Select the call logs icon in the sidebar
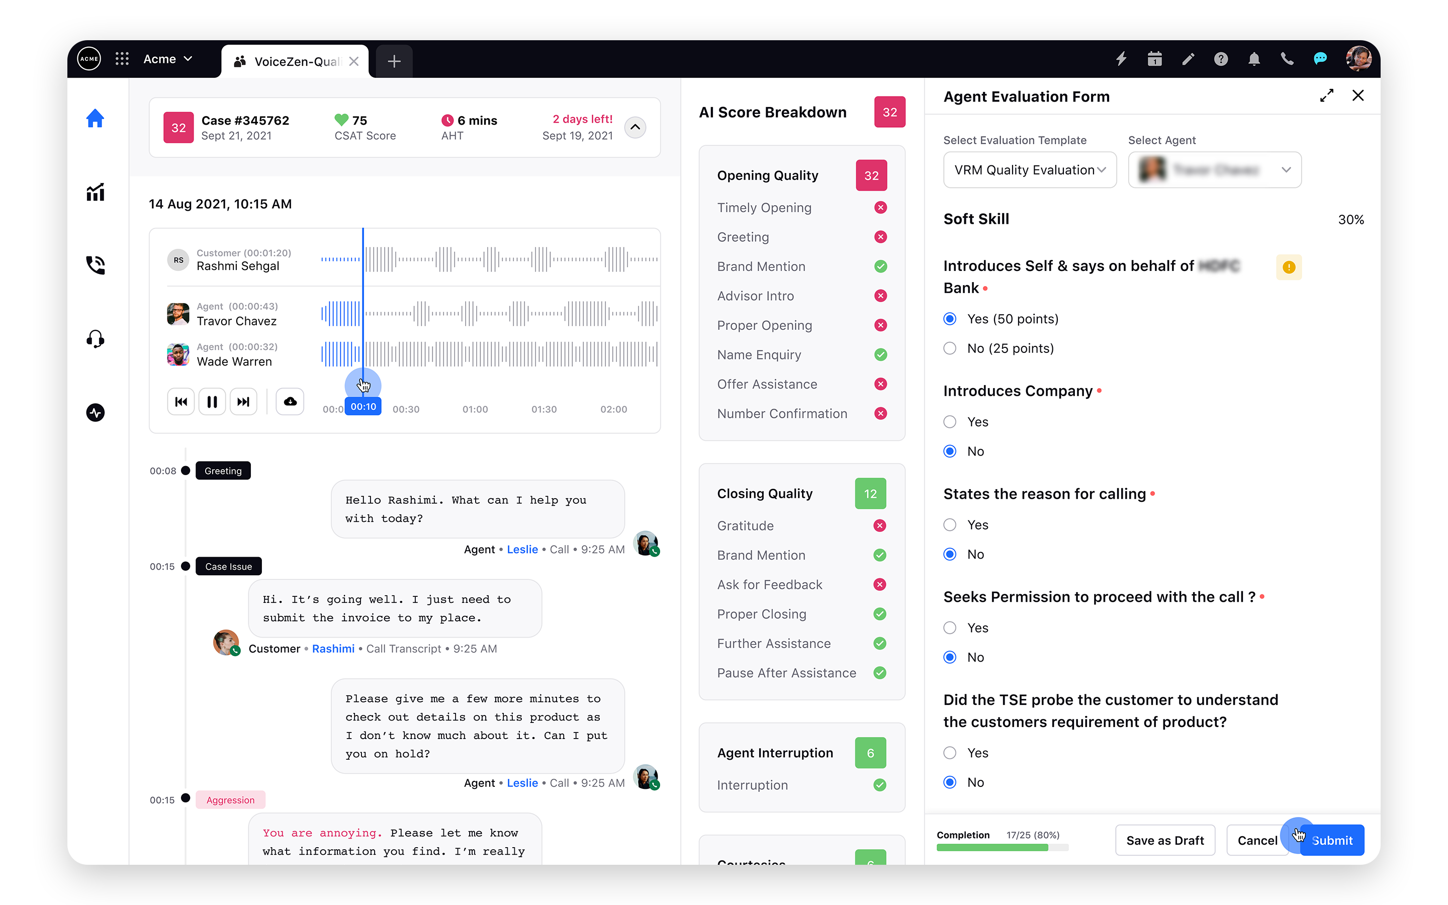The height and width of the screenshot is (905, 1448). click(96, 265)
